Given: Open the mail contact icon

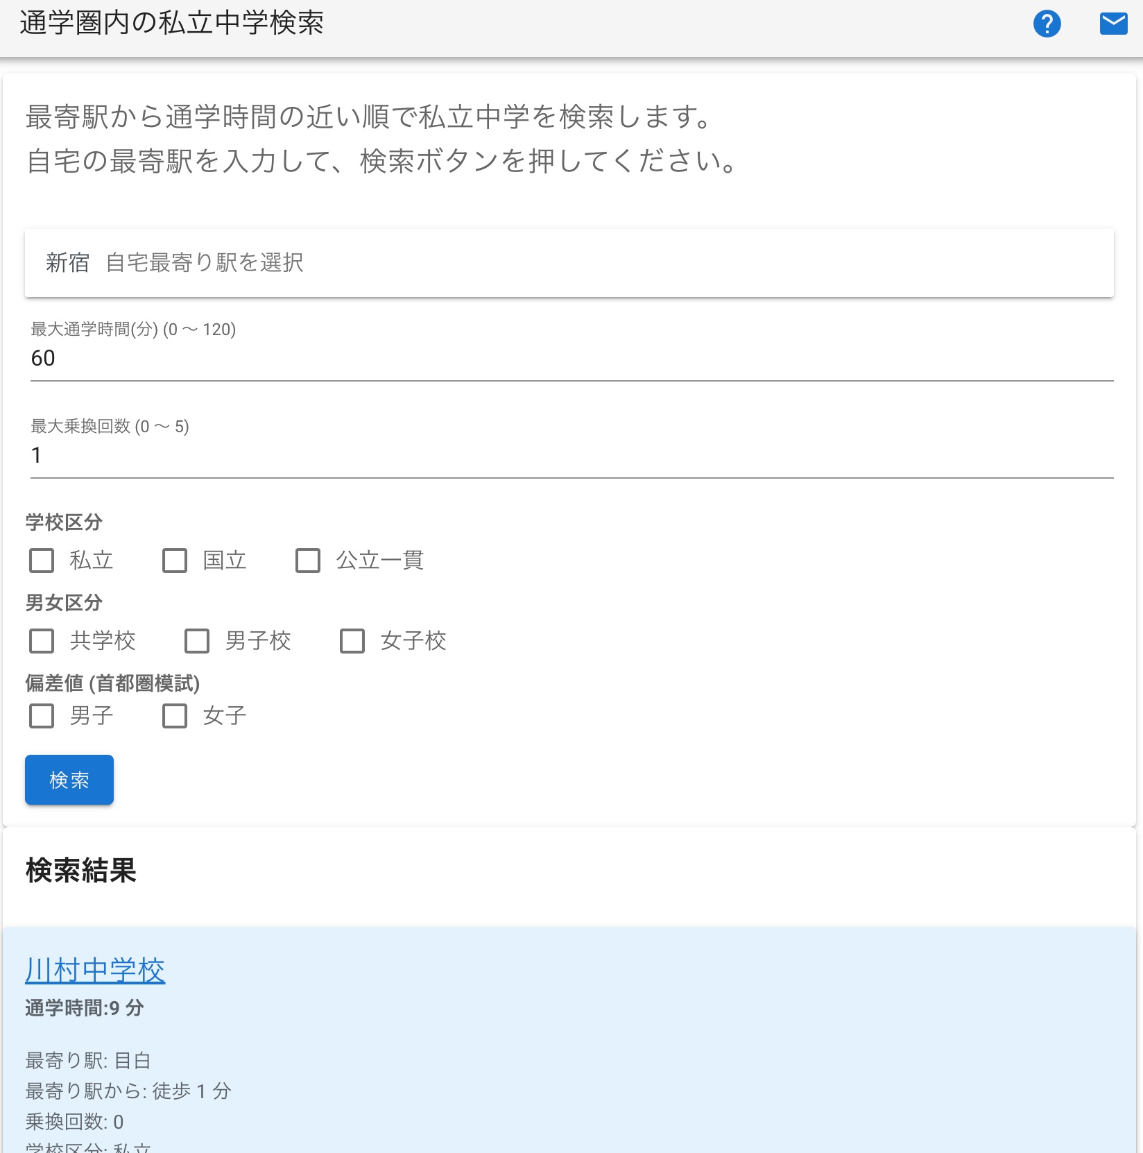Looking at the screenshot, I should pyautogui.click(x=1114, y=24).
